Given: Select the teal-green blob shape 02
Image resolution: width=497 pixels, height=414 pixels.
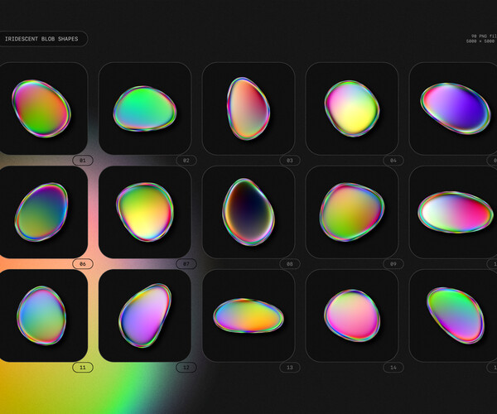Looking at the screenshot, I should 145,108.
